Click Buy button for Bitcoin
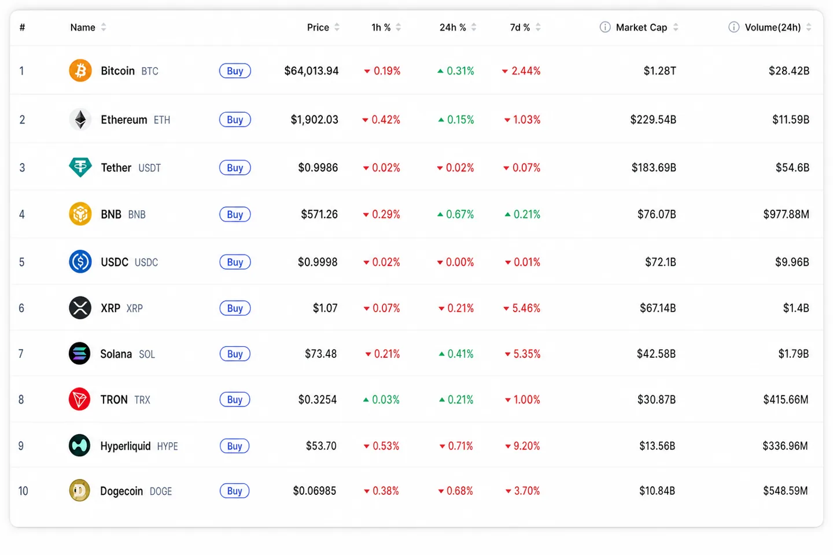 click(x=235, y=71)
